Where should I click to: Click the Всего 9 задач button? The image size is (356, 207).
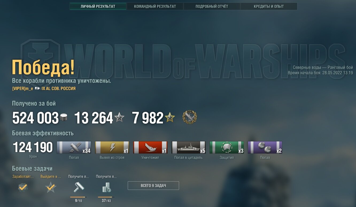(x=153, y=186)
